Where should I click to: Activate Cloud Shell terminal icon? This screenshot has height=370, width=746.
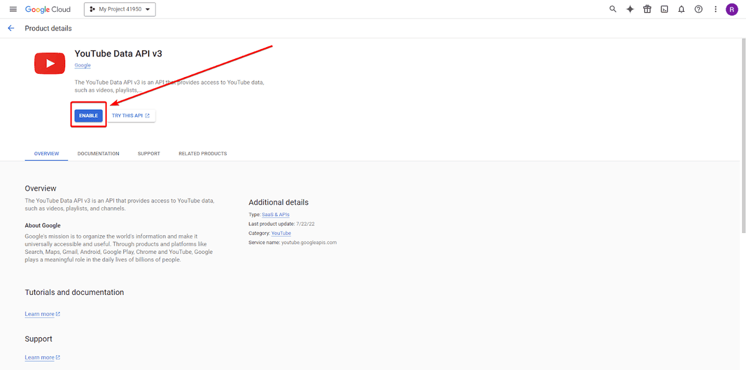pos(665,9)
